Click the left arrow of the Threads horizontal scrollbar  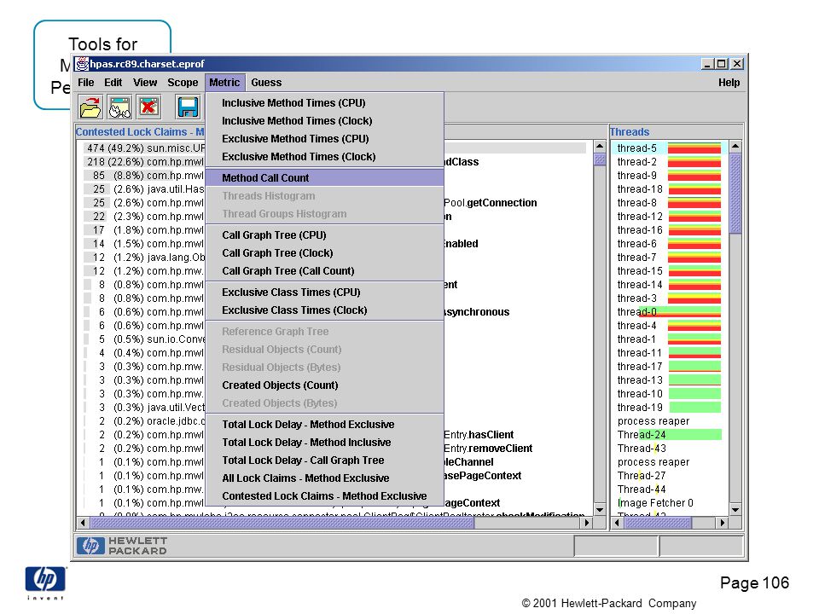pyautogui.click(x=617, y=522)
